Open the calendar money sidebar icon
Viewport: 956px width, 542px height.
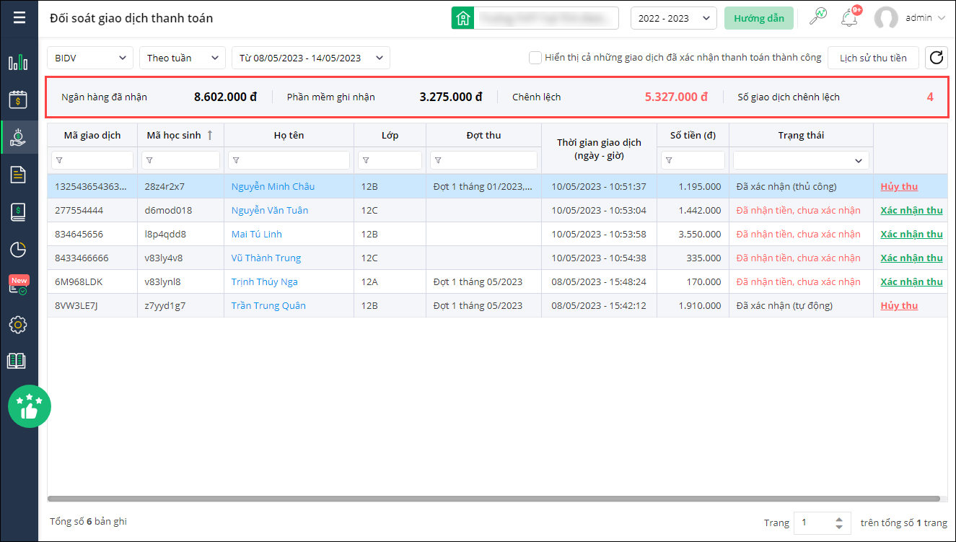click(18, 100)
